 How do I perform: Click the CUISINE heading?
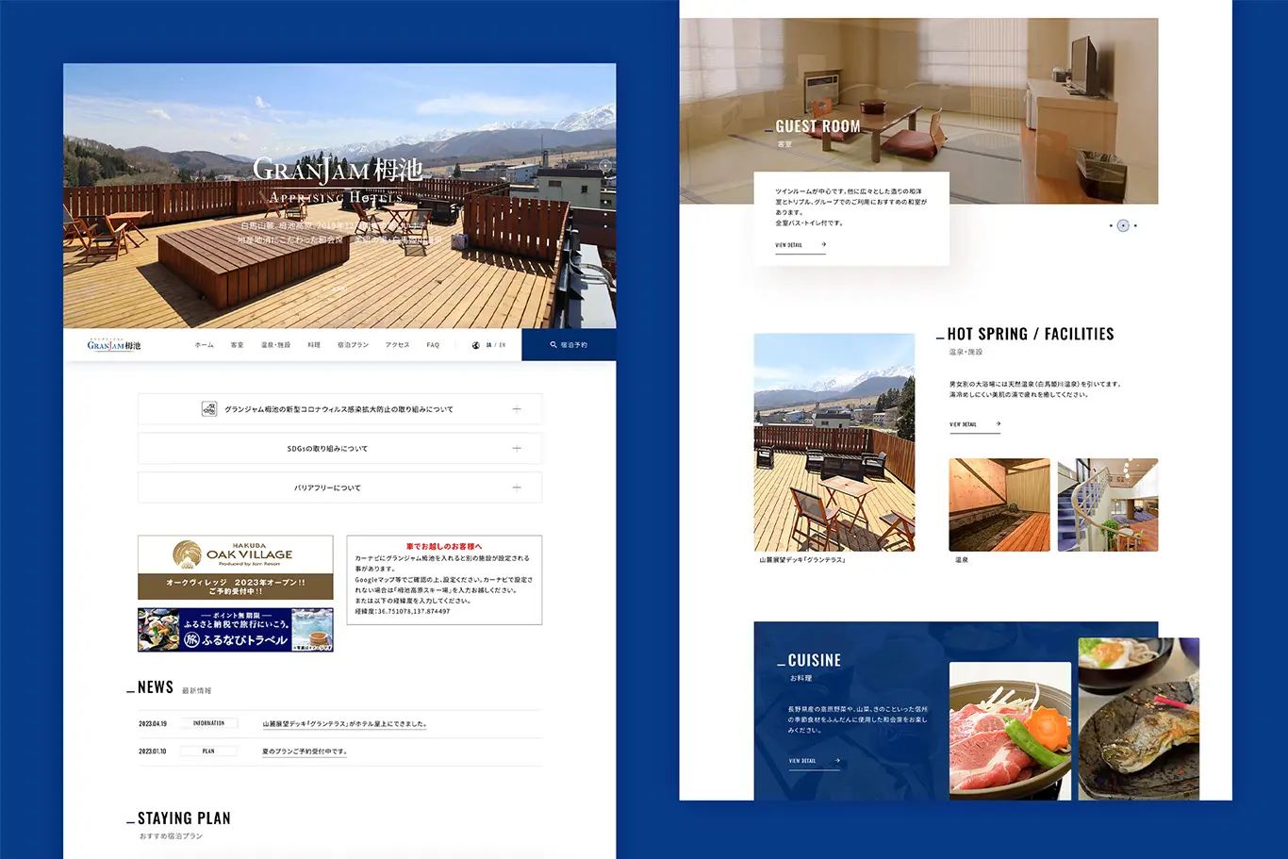click(815, 661)
